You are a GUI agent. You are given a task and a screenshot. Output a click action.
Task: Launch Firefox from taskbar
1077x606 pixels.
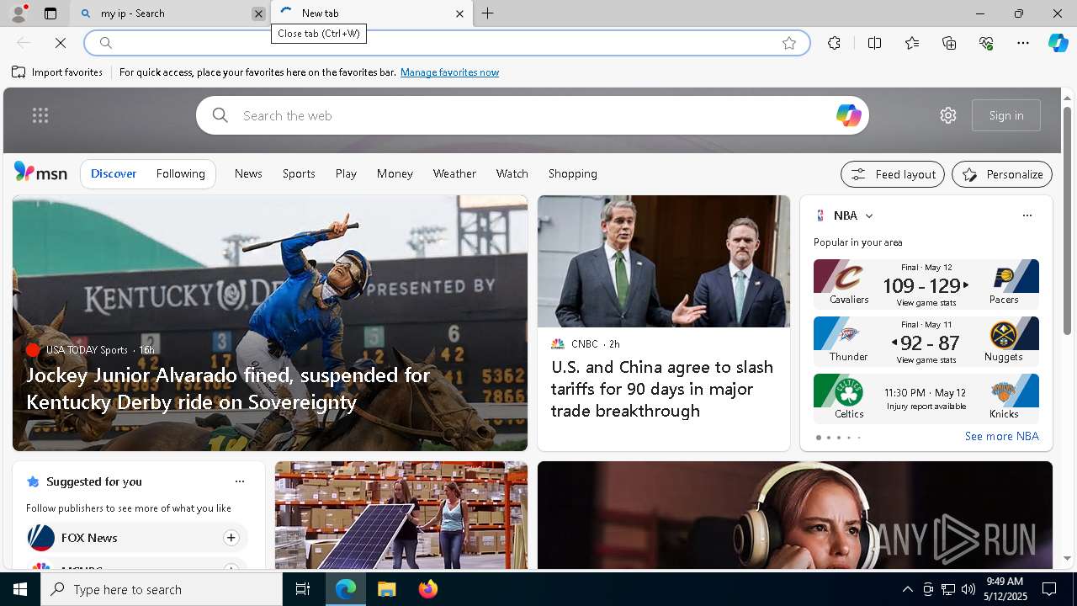pos(427,589)
